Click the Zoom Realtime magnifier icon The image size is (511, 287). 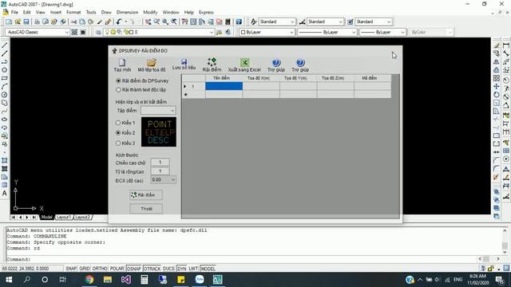[x=156, y=22]
